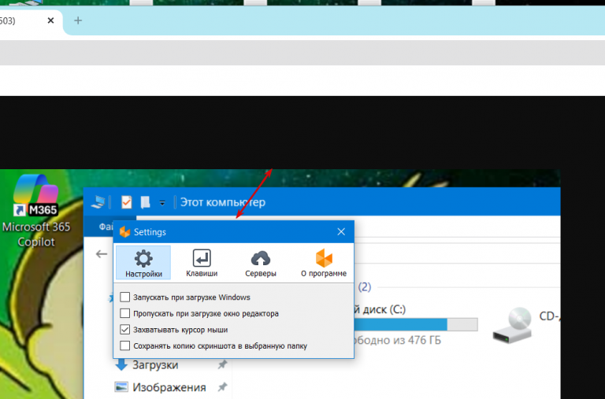Enable Сохранять копию скриншота в выбранную папку
605x399 pixels.
(x=124, y=345)
